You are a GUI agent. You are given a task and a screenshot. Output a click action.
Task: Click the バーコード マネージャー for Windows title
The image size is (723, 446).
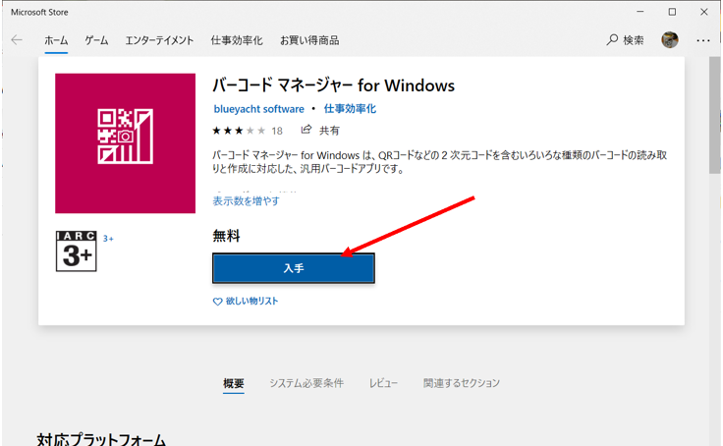333,85
